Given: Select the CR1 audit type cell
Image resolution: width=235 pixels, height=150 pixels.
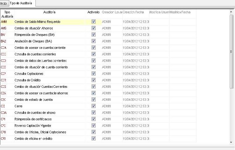Looking at the screenshot, I should (7, 139).
